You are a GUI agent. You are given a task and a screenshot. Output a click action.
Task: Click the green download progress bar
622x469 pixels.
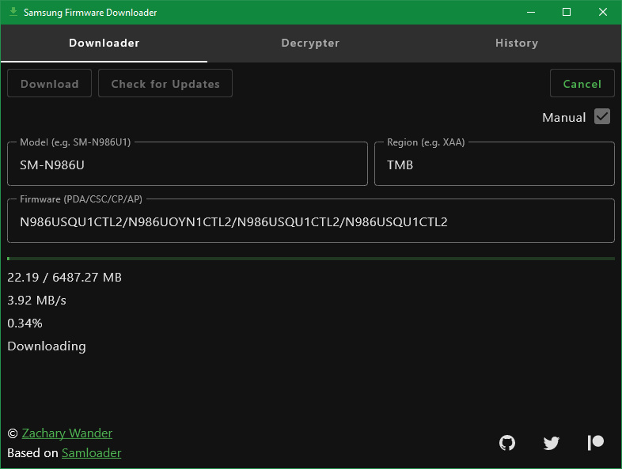(x=310, y=259)
